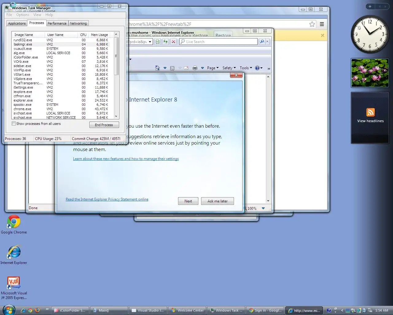Image resolution: width=393 pixels, height=315 pixels.
Task: Click the RSS View headlines gadget icon
Action: click(370, 112)
